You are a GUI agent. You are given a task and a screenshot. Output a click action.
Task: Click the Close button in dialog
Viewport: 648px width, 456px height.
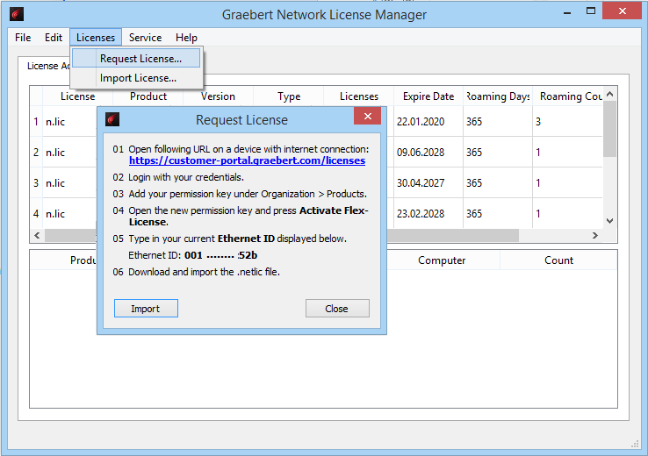(337, 309)
